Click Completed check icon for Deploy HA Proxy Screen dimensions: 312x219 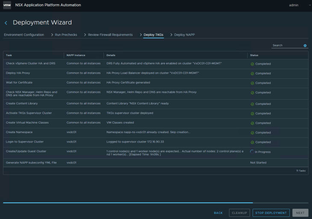pos(252,74)
